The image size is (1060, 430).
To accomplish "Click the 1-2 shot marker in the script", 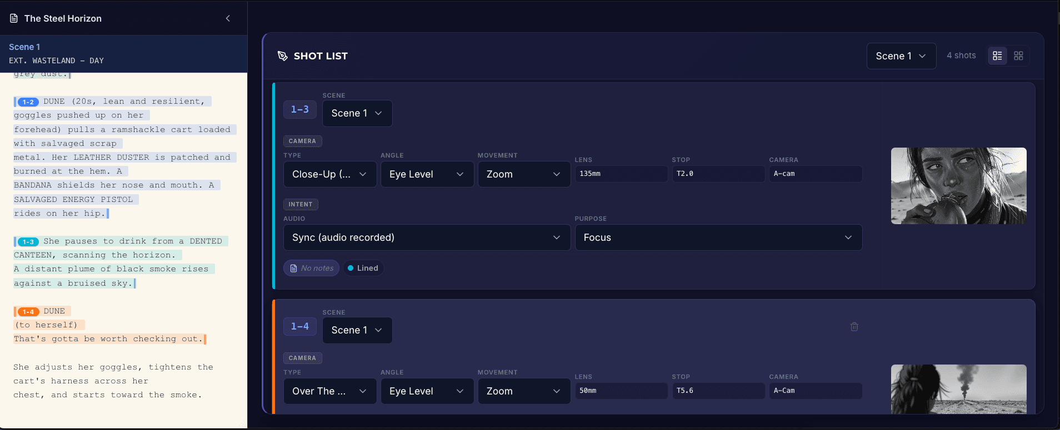I will tap(28, 102).
